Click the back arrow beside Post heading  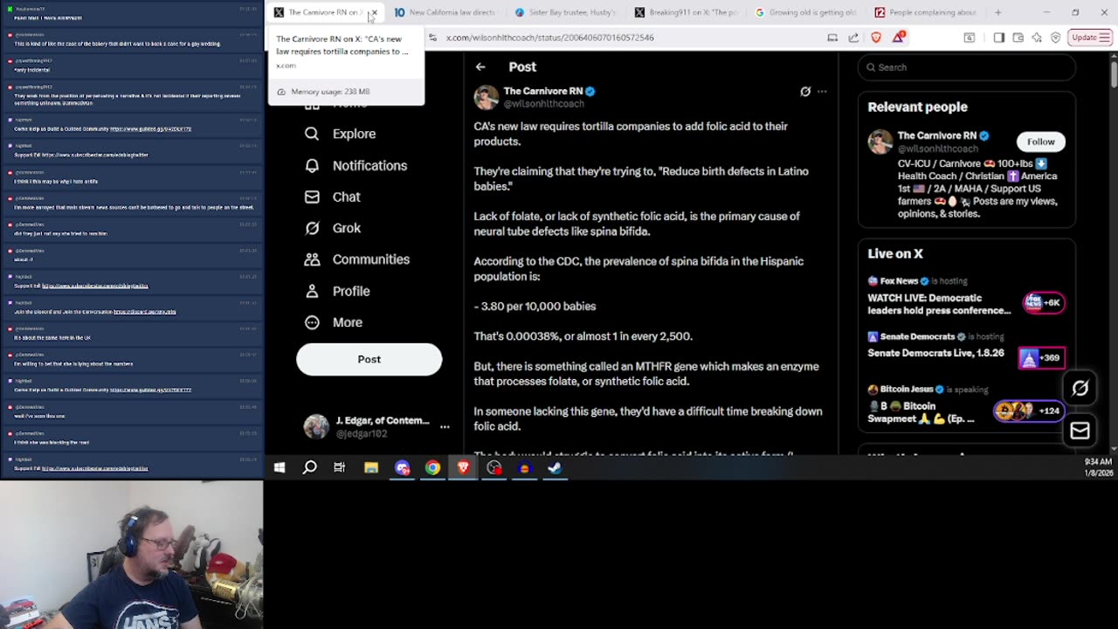point(480,67)
